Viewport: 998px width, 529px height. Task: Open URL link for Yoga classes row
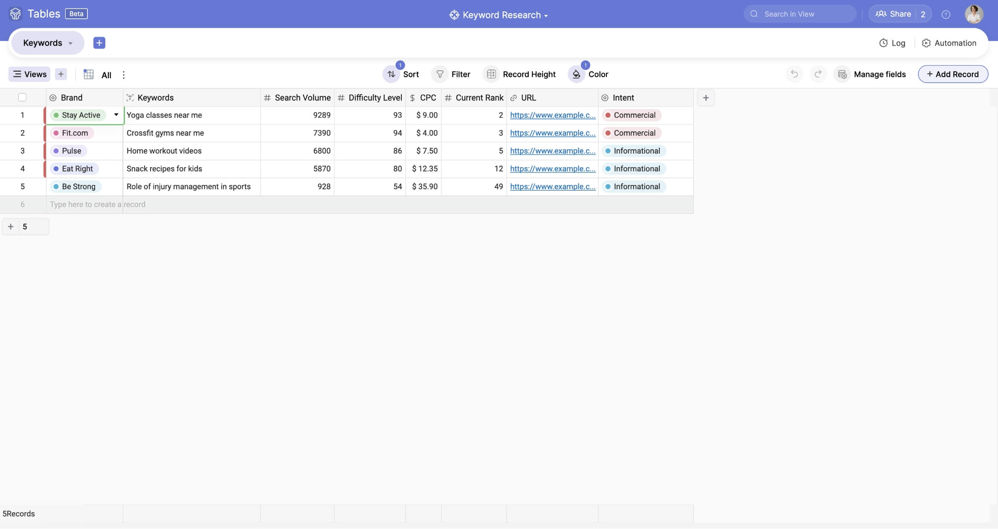pos(552,115)
